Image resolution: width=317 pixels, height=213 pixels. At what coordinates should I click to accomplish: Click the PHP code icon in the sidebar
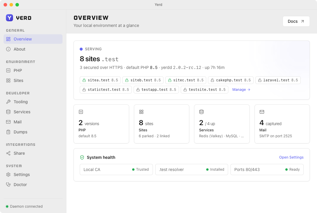[x=8, y=70]
